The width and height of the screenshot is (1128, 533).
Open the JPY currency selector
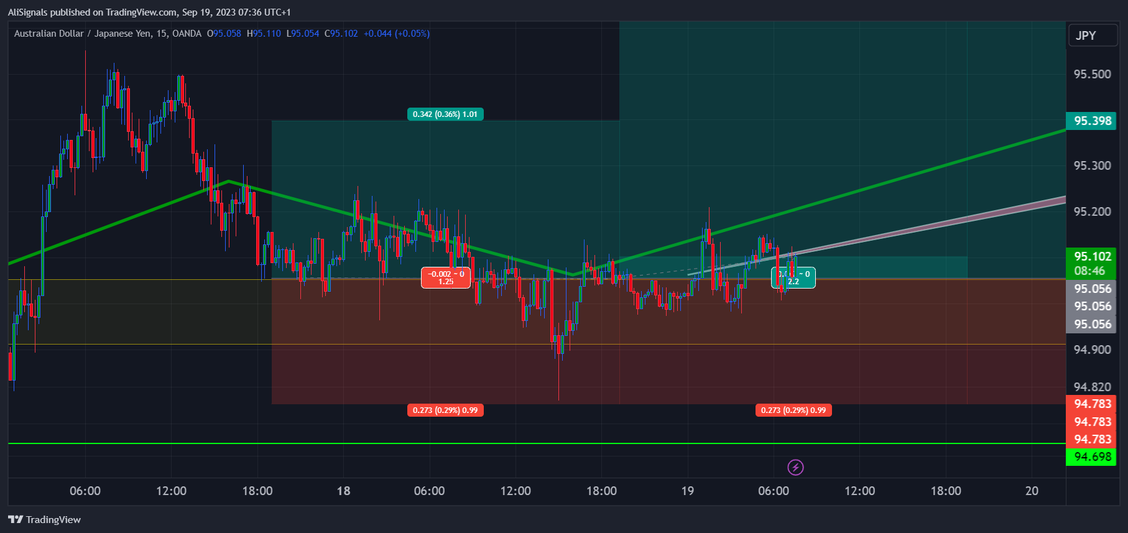coord(1093,35)
